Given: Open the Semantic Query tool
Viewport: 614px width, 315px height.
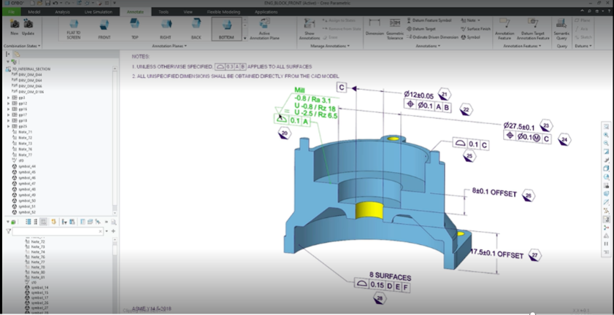Looking at the screenshot, I should coord(561,28).
